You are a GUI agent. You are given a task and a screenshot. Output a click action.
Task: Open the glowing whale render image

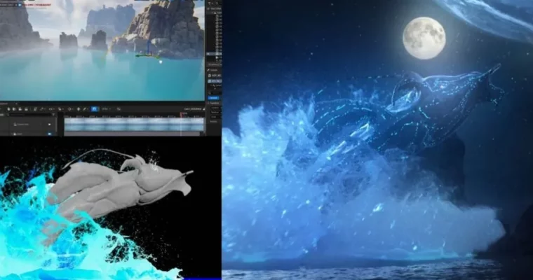coord(377,140)
